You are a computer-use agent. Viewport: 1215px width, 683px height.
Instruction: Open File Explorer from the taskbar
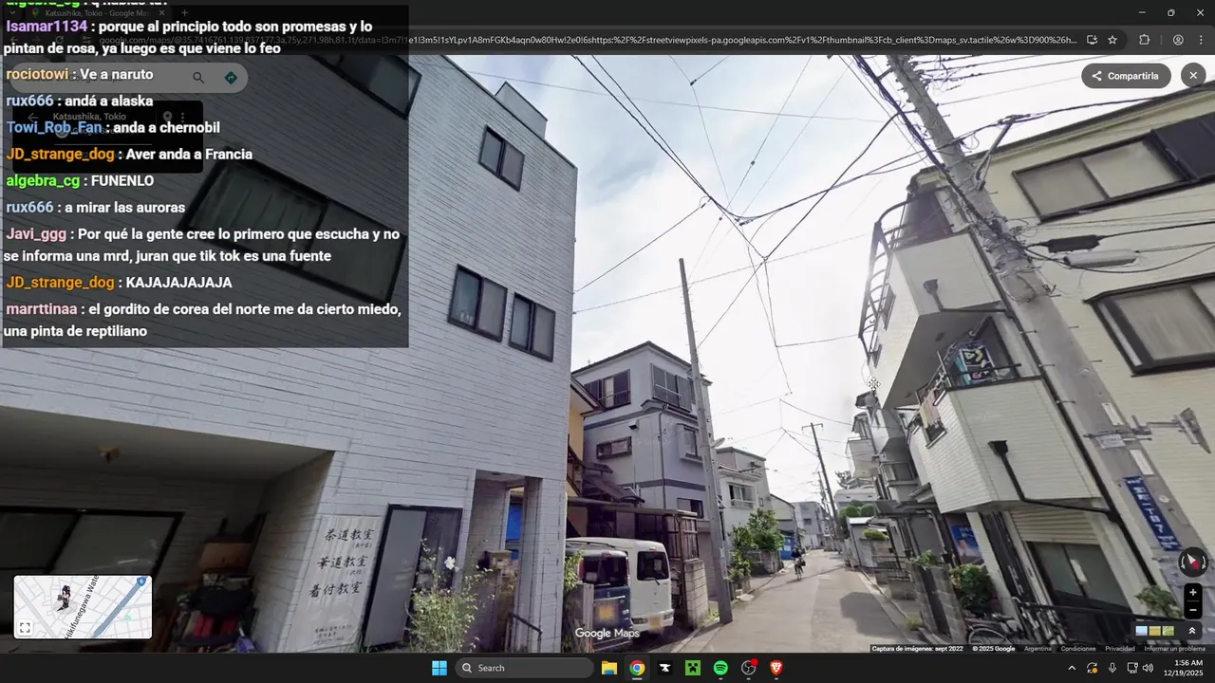point(609,668)
